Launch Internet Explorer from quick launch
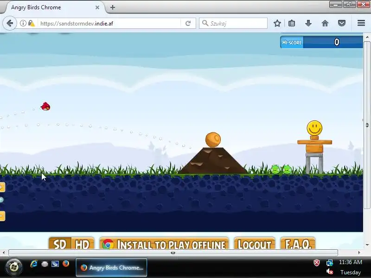This screenshot has height=278, width=371. click(34, 264)
